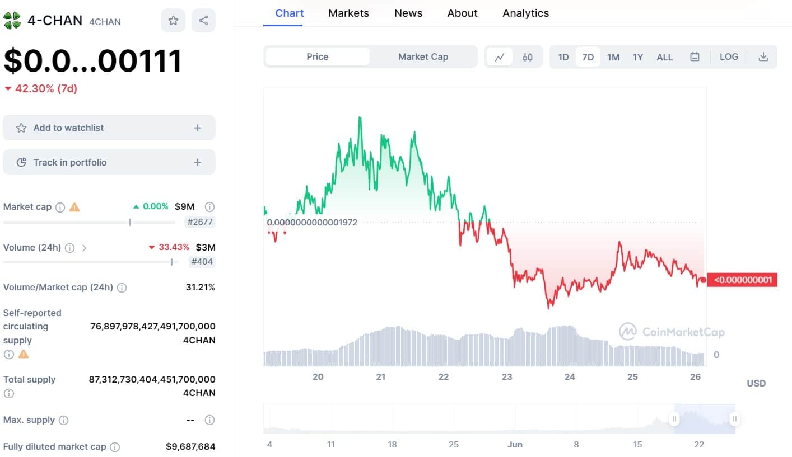
Task: Click circulating supply info icon
Action: point(8,354)
